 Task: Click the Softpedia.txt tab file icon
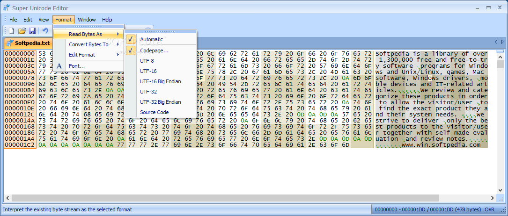click(x=10, y=43)
